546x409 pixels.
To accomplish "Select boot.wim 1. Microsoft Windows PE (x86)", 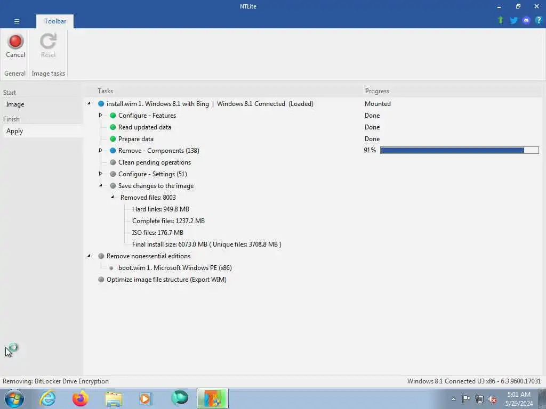I will 175,268.
